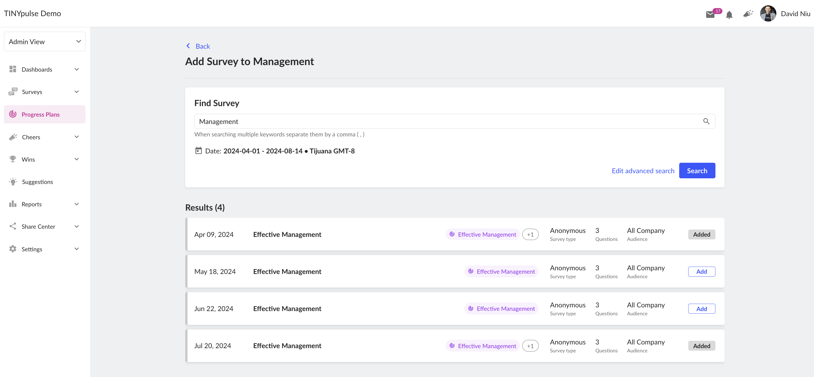Expand the Admin View dropdown
814x377 pixels.
click(x=44, y=41)
